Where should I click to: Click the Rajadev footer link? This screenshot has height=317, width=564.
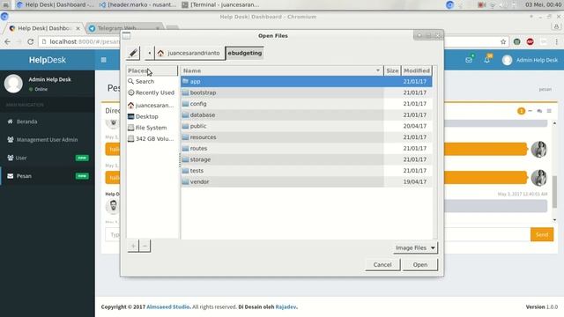(286, 307)
